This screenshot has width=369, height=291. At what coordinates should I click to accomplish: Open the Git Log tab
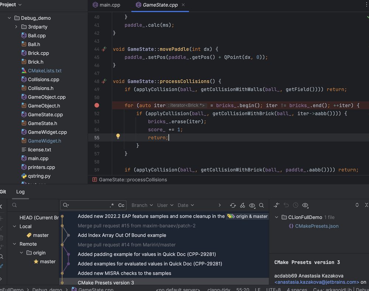tap(20, 192)
